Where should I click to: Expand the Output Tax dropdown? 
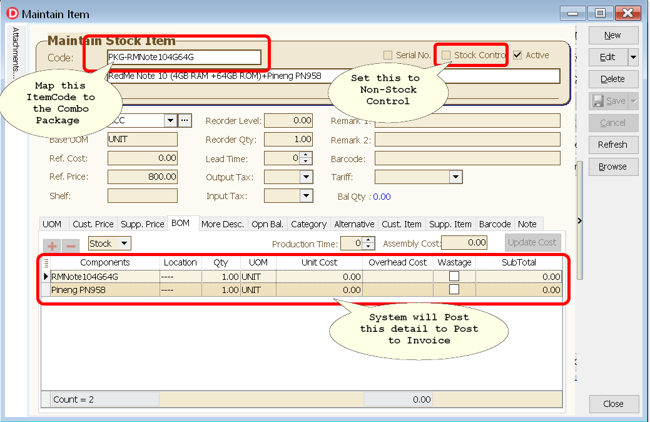click(x=306, y=177)
